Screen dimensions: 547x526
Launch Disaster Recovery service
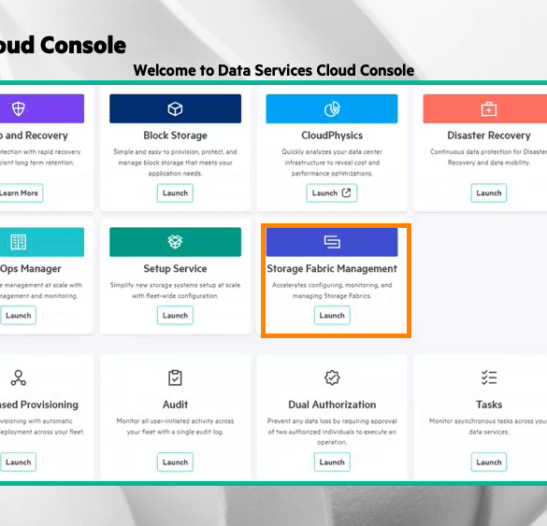[x=489, y=193]
